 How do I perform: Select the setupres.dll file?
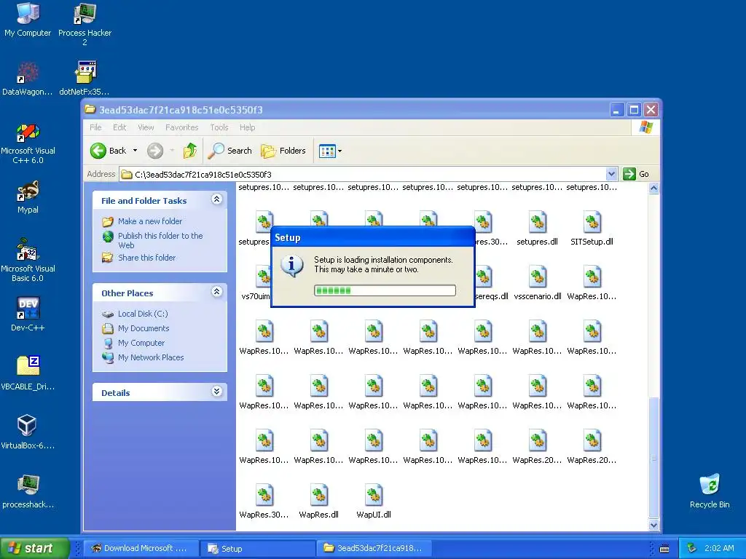(x=537, y=228)
